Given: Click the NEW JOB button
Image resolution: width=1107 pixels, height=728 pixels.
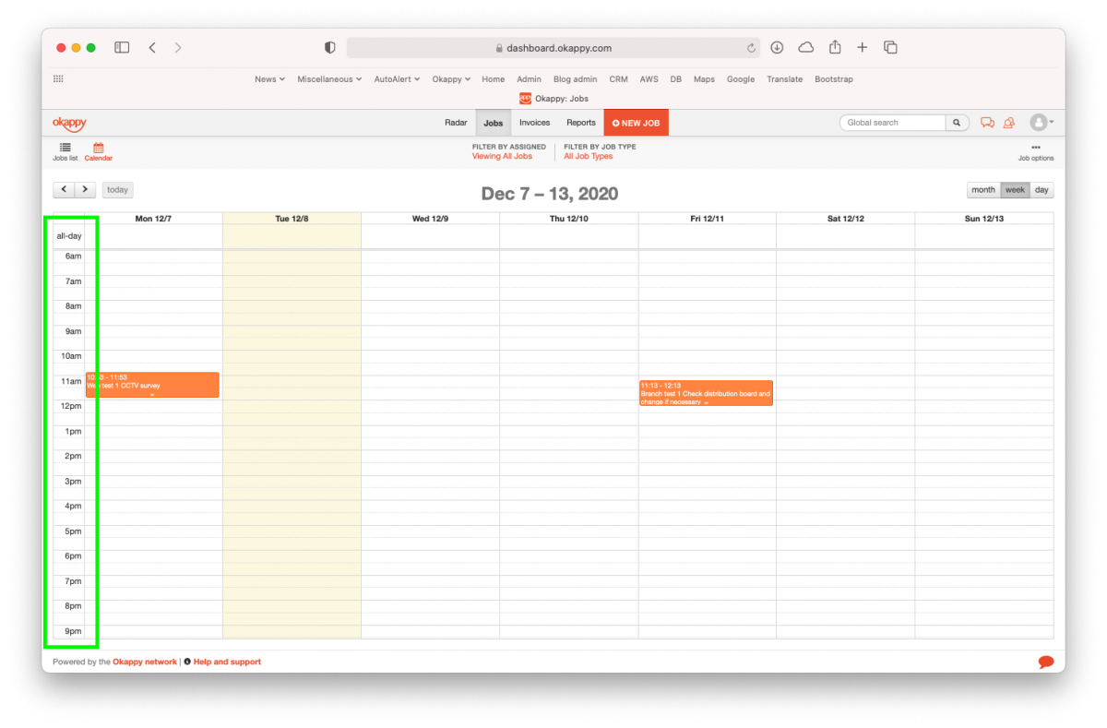Looking at the screenshot, I should point(636,122).
